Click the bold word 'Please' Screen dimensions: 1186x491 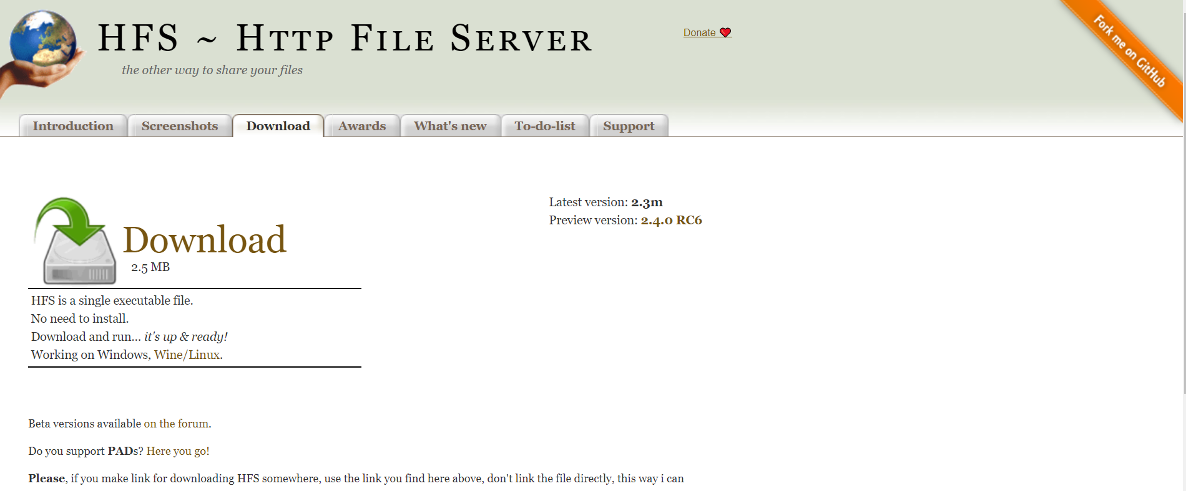click(x=46, y=479)
